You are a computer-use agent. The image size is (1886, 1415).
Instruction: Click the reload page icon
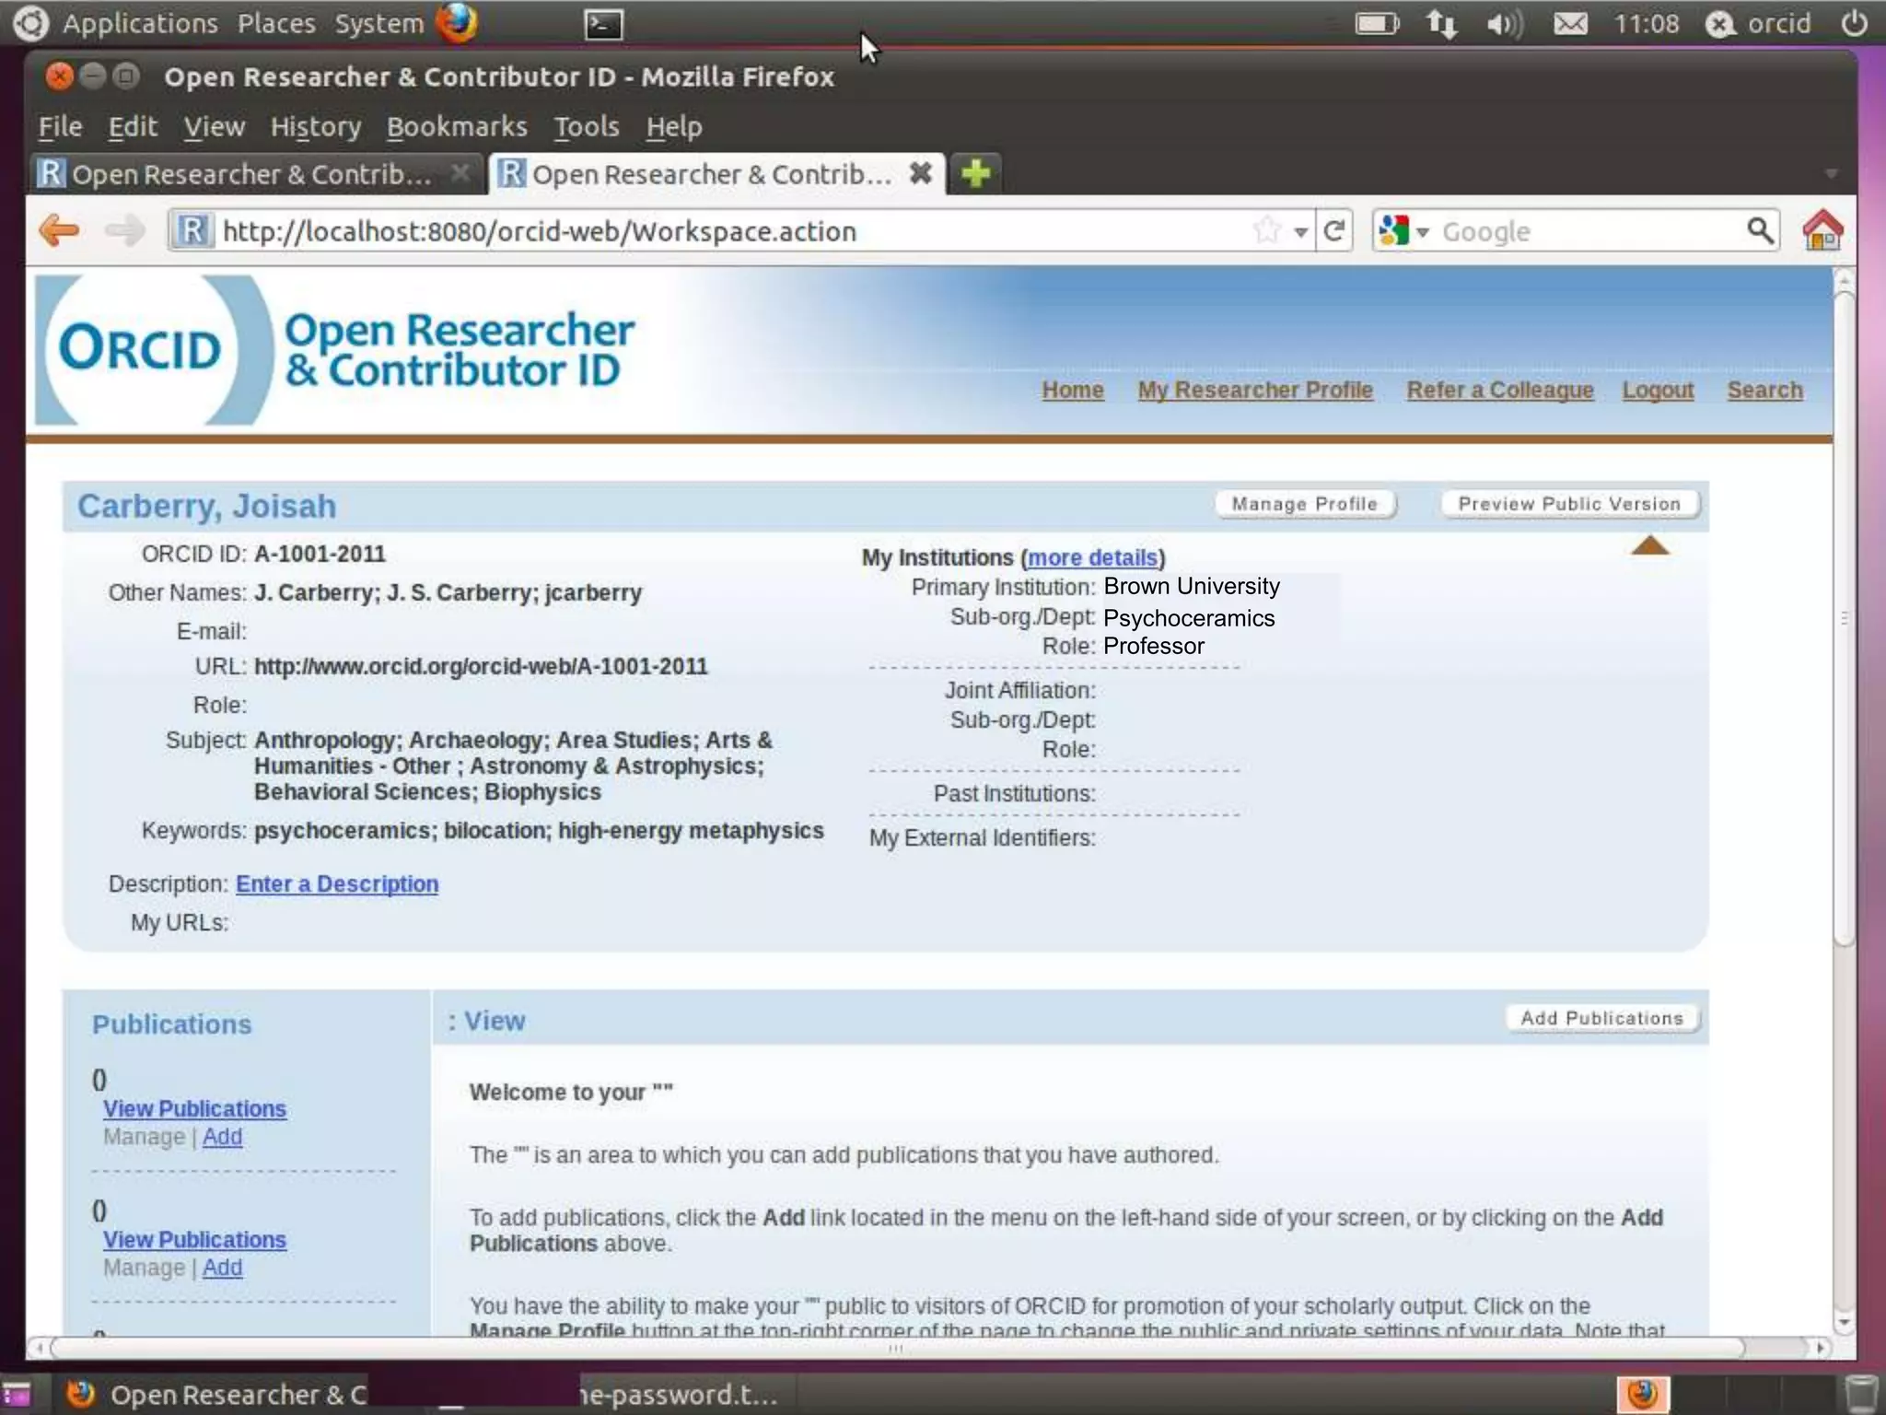pos(1334,230)
